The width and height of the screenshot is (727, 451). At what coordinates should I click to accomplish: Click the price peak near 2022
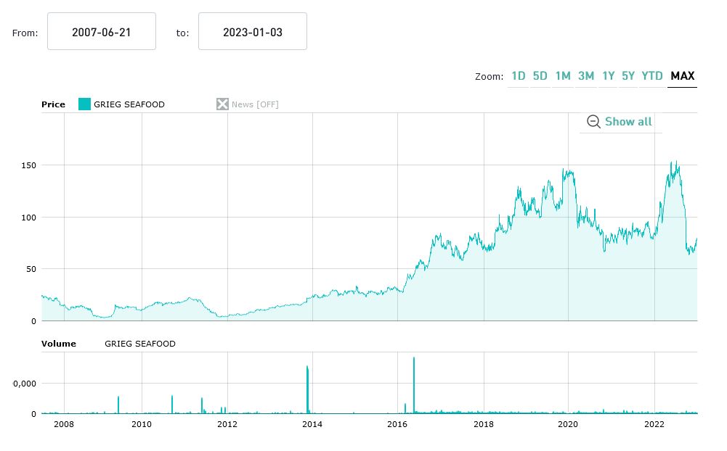coord(676,164)
